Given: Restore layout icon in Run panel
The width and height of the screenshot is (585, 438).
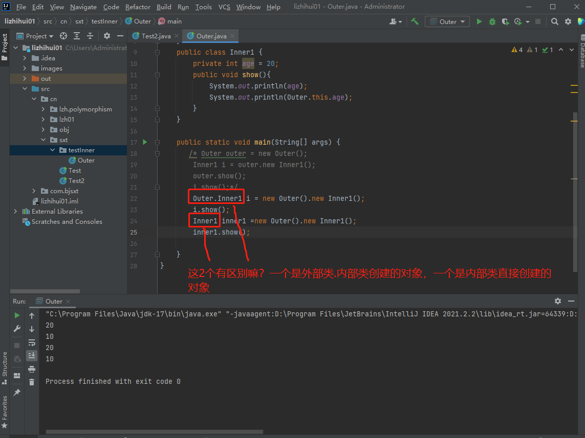Looking at the screenshot, I should tap(17, 376).
